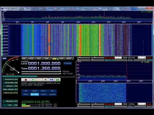The width and height of the screenshot is (154, 115).
Task: Open Bandwidth [F6] settings
Action: [x=10, y=83]
